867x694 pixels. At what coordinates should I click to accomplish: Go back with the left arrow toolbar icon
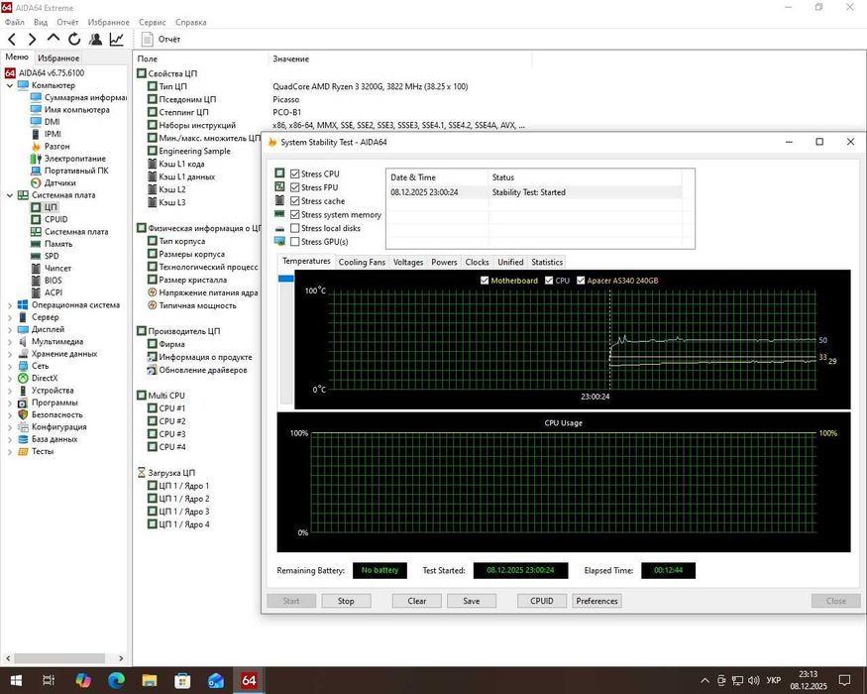[12, 39]
